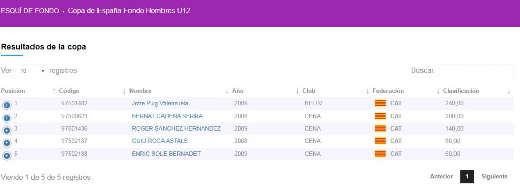The height and width of the screenshot is (184, 520).
Task: Sort results by Club column
Action: (x=309, y=91)
